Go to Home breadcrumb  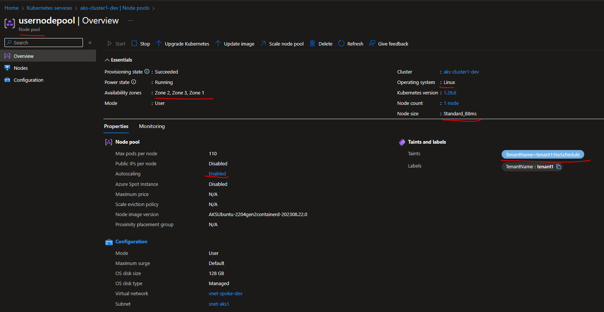click(12, 8)
